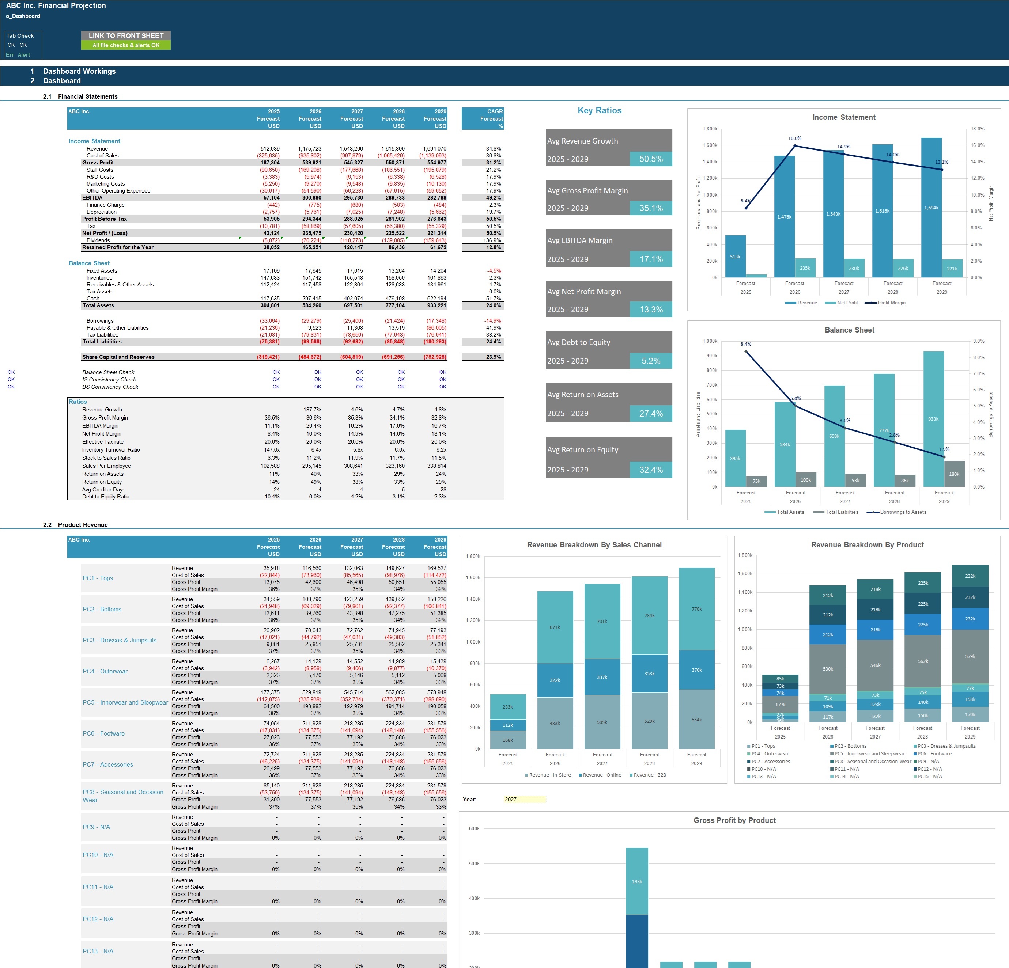The image size is (1009, 968).
Task: Select the PC1 - Tops product label
Action: [x=98, y=578]
